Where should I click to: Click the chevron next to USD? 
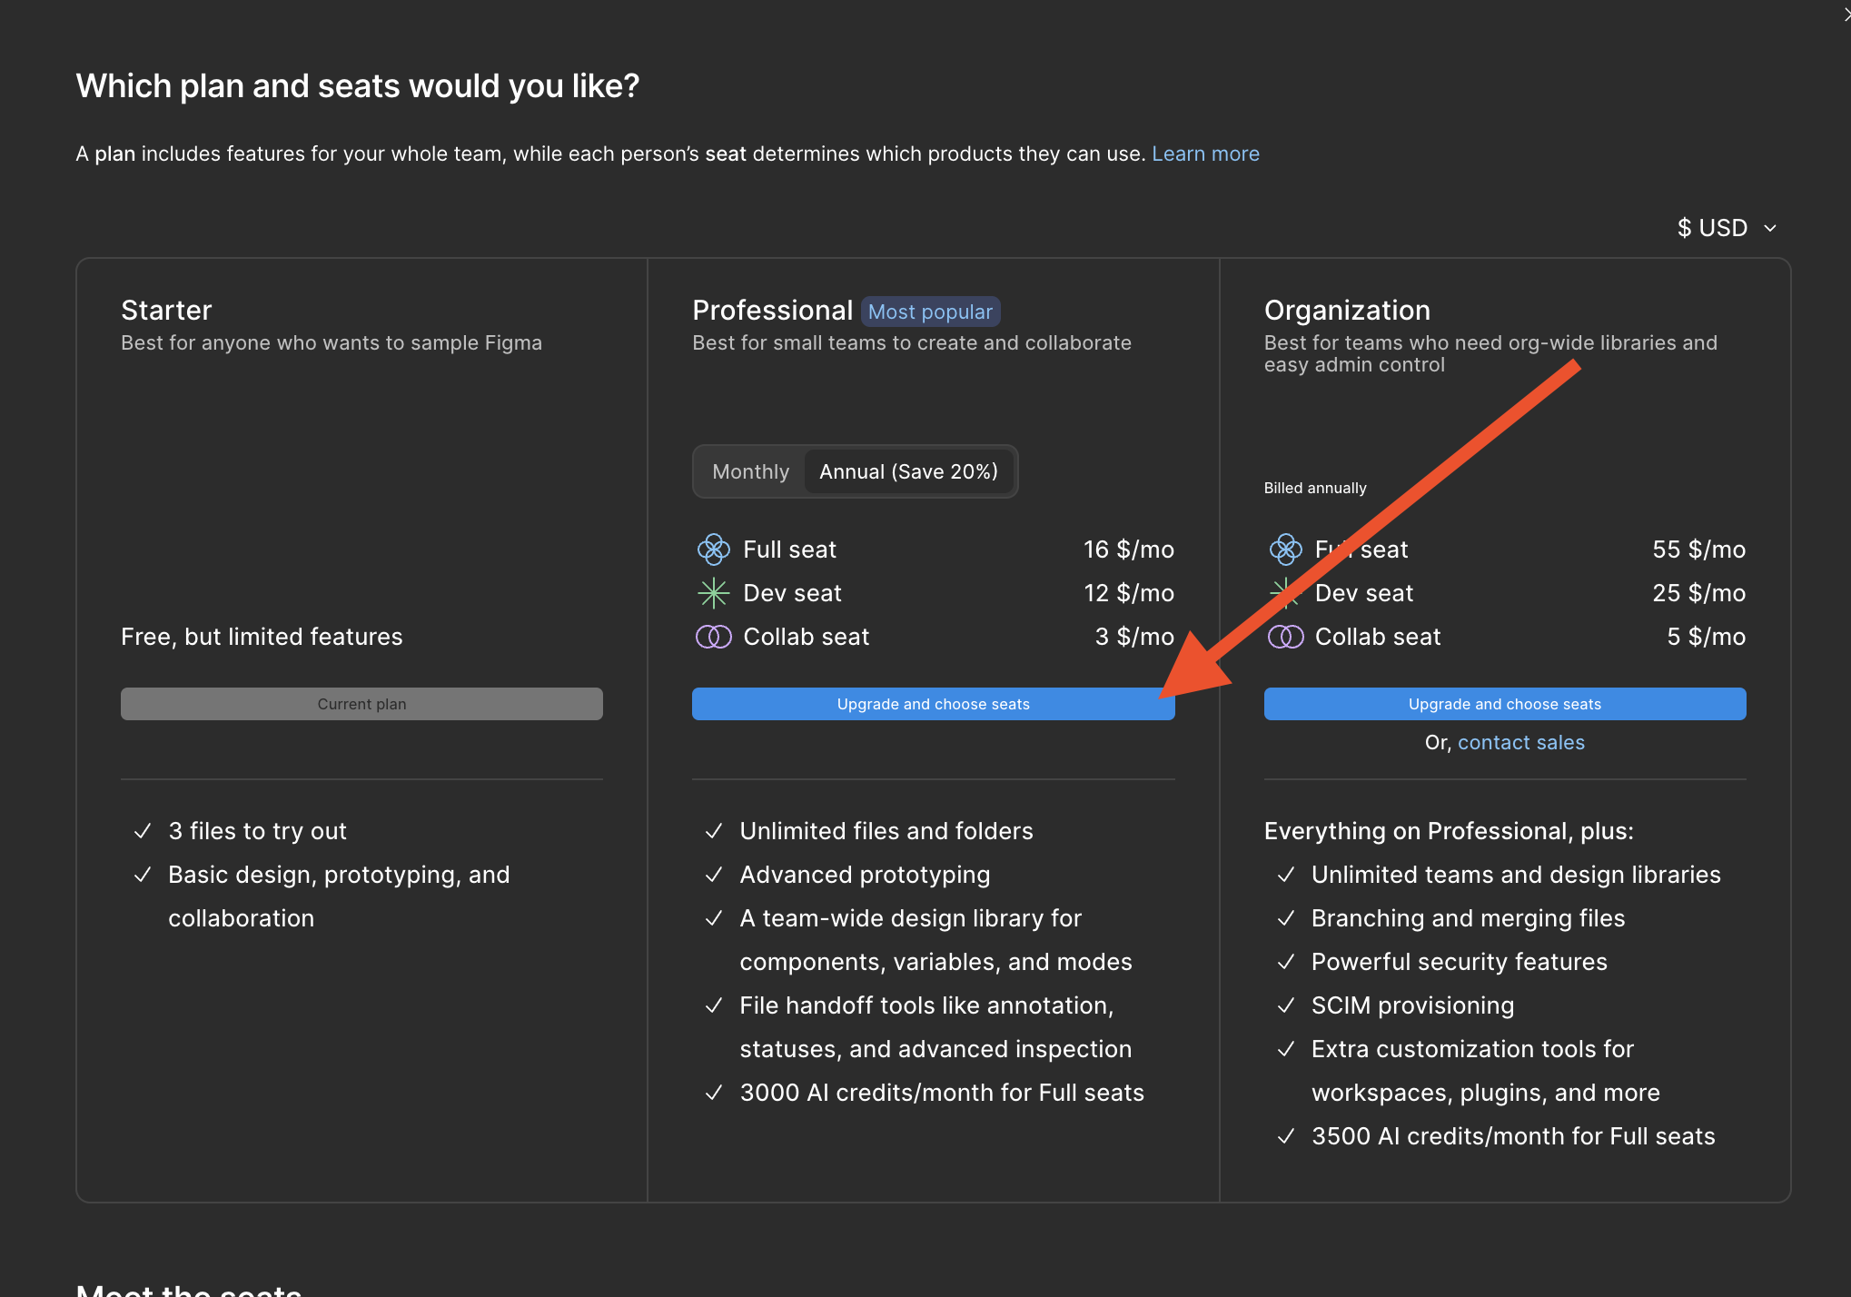coord(1770,228)
